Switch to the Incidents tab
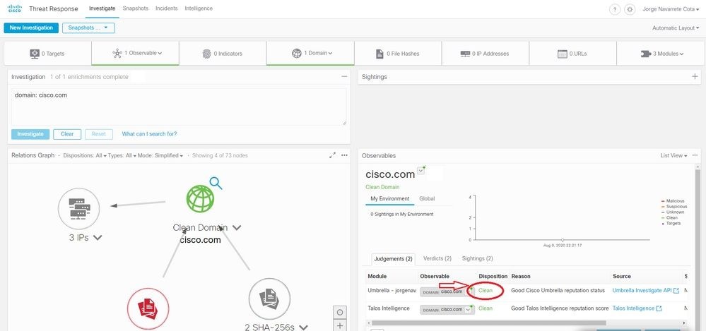Image resolution: width=706 pixels, height=331 pixels. pyautogui.click(x=167, y=8)
